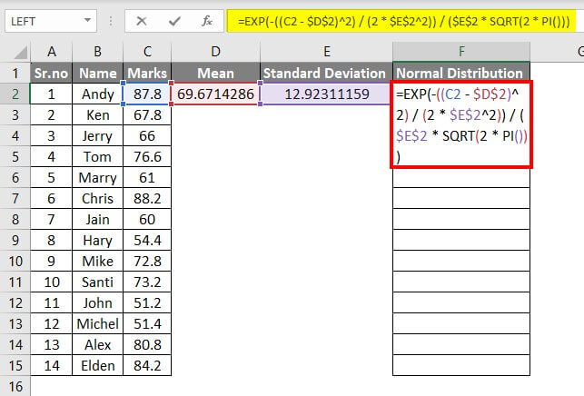Select the name cell Marry
This screenshot has height=396, width=584.
tap(97, 177)
